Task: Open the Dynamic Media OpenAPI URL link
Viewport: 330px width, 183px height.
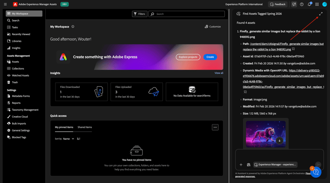Action: pos(283,79)
